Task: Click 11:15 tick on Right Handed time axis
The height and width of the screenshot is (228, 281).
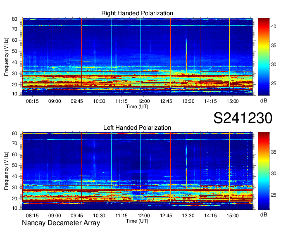Action: (x=121, y=101)
